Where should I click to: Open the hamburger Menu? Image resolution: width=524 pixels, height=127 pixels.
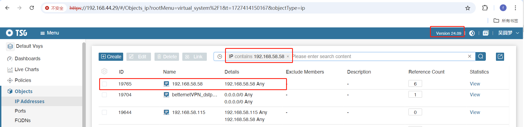tap(50, 33)
